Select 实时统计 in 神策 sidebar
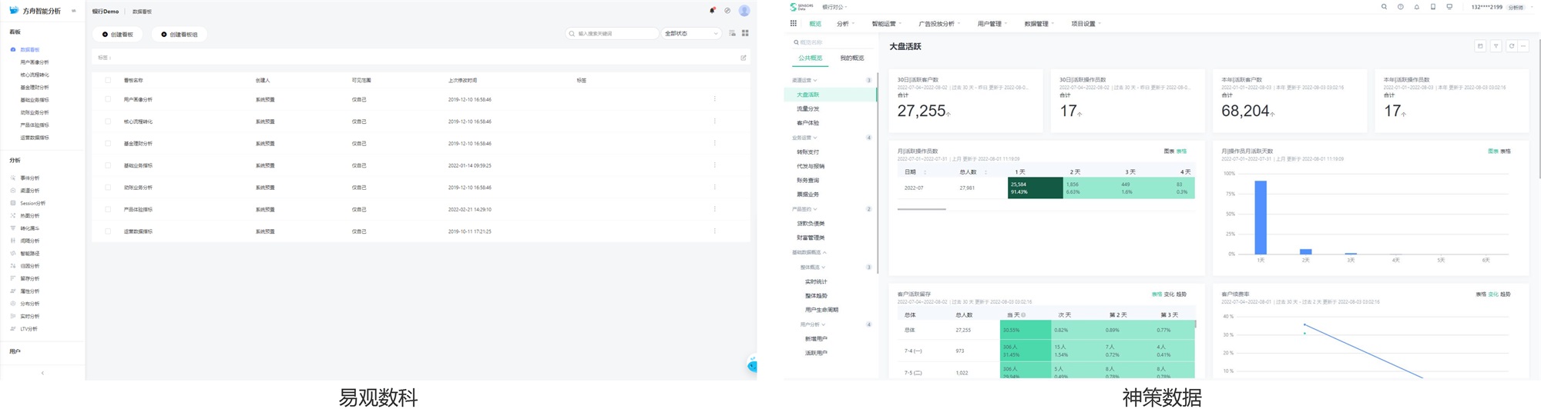Viewport: 1541px width, 409px height. point(816,281)
